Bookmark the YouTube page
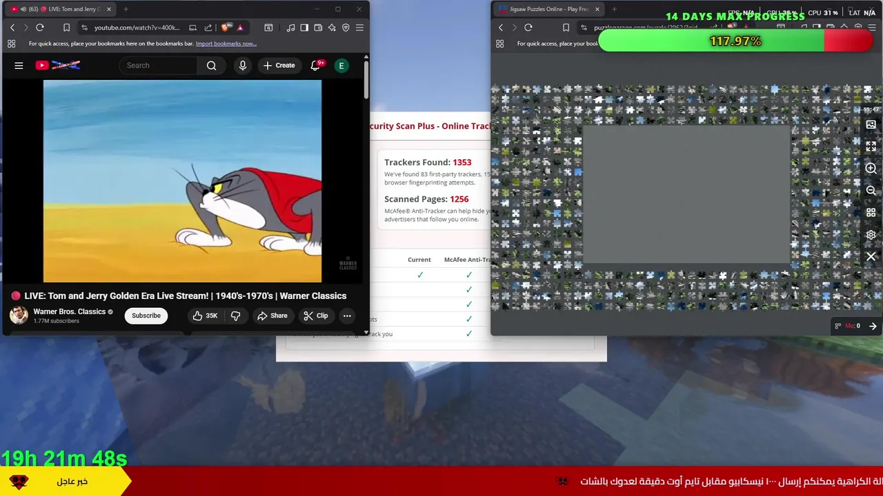The width and height of the screenshot is (883, 496). (66, 28)
